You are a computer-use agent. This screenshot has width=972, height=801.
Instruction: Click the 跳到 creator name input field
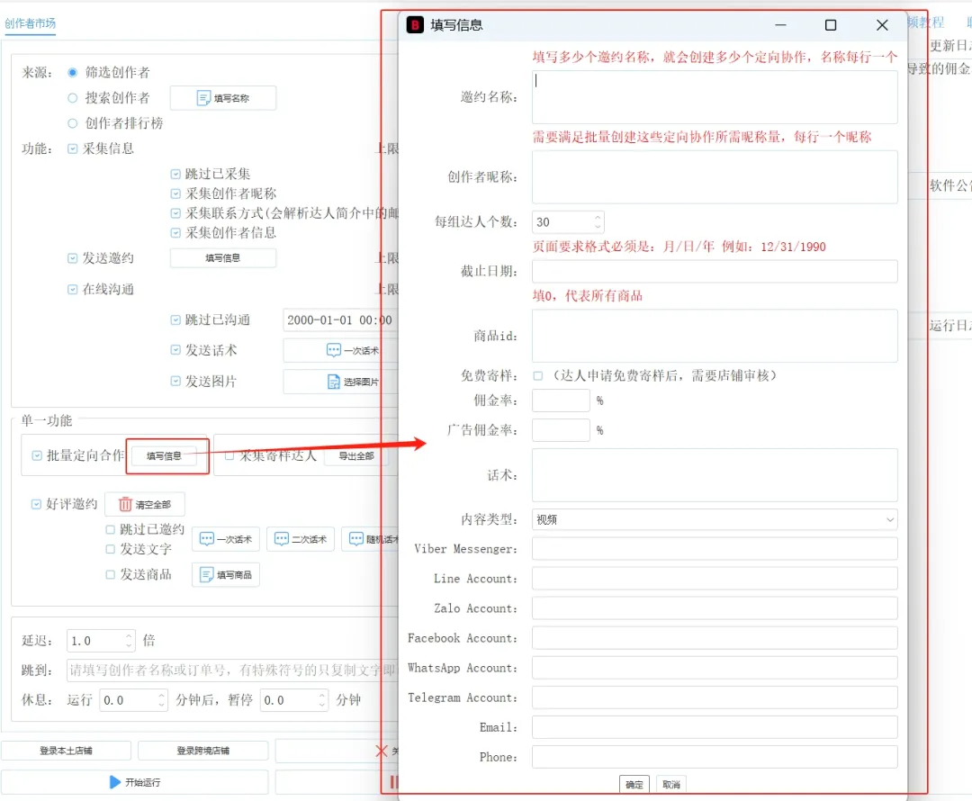[230, 670]
